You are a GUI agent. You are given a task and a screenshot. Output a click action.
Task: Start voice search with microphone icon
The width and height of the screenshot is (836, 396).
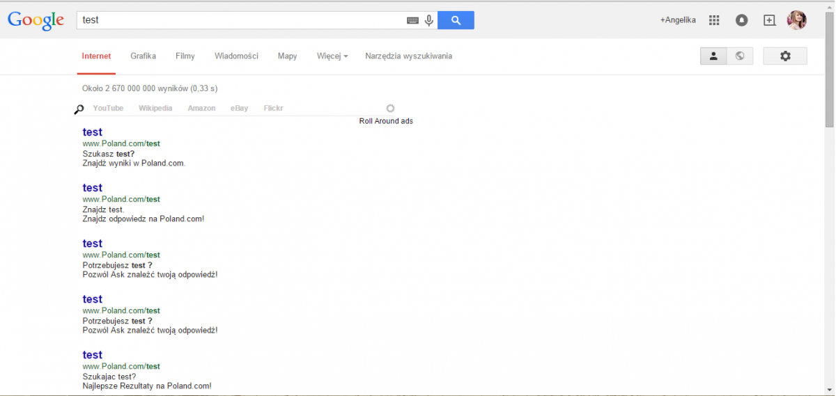click(x=429, y=20)
